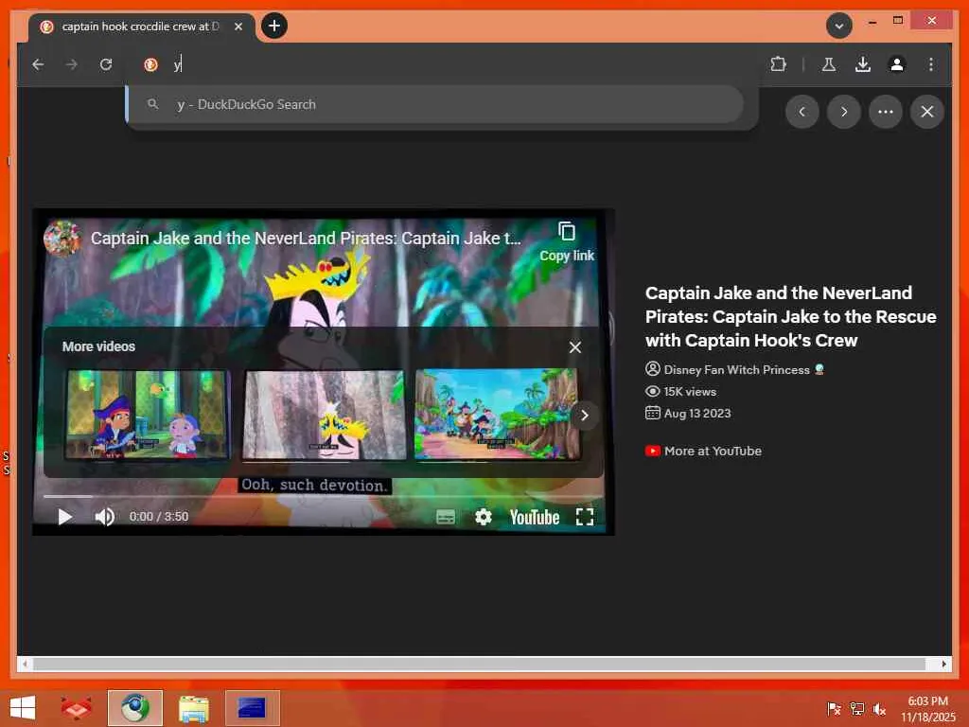969x727 pixels.
Task: Show the previous video result
Action: pos(802,112)
